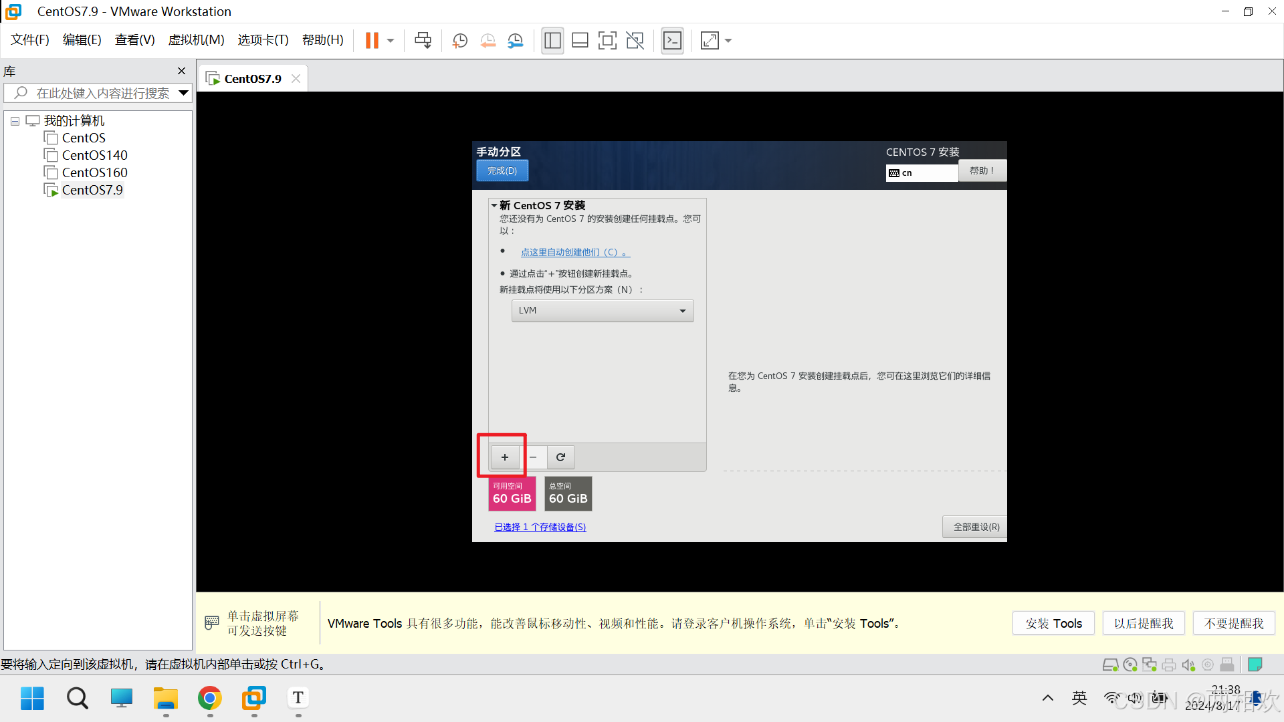Viewport: 1284px width, 722px height.
Task: Click the plus button to add mount point
Action: [x=504, y=457]
